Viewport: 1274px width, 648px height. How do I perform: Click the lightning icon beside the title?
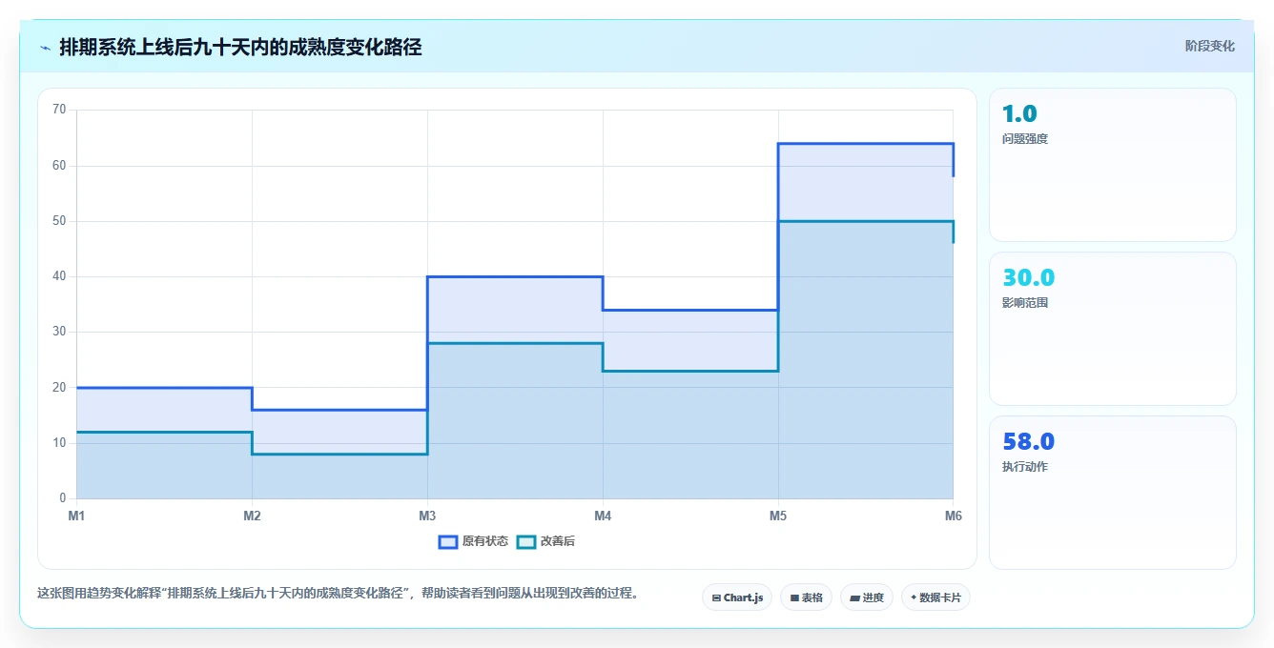click(x=46, y=47)
